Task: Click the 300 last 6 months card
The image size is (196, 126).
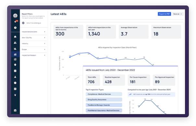Action: 68,32
